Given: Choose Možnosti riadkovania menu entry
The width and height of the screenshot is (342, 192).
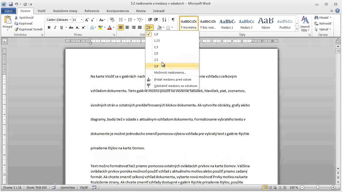Looking at the screenshot, I should (x=172, y=73).
